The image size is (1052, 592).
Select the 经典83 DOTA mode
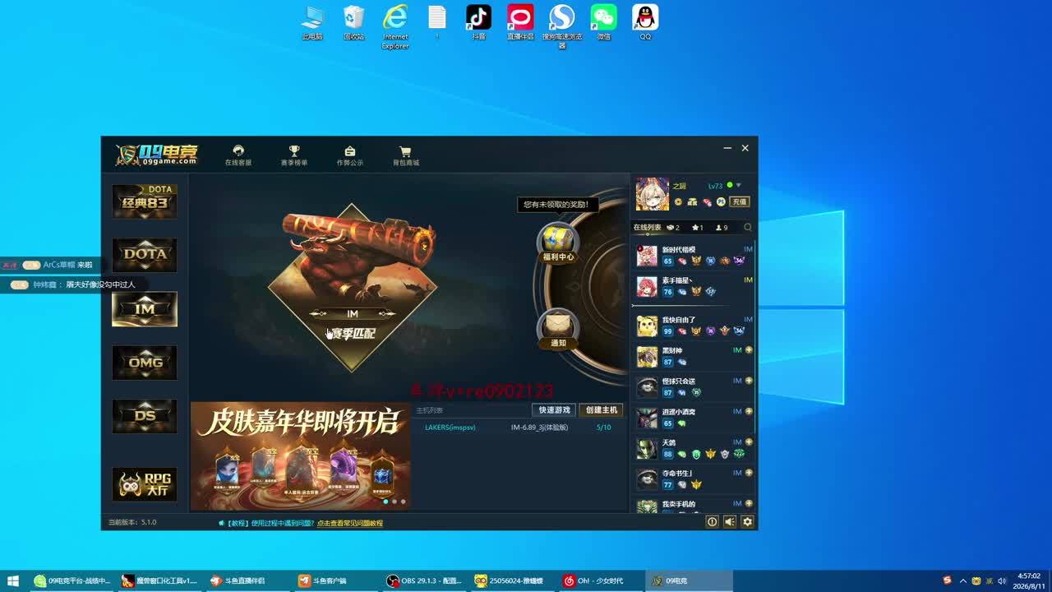pos(145,201)
